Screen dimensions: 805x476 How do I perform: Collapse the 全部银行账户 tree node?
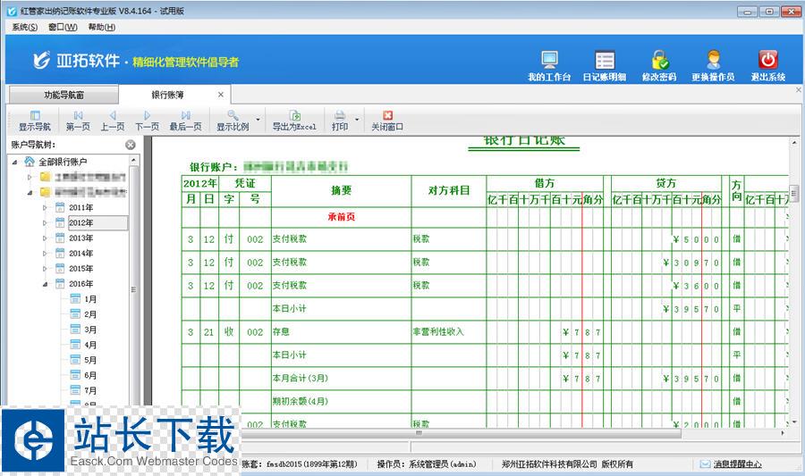[15, 162]
